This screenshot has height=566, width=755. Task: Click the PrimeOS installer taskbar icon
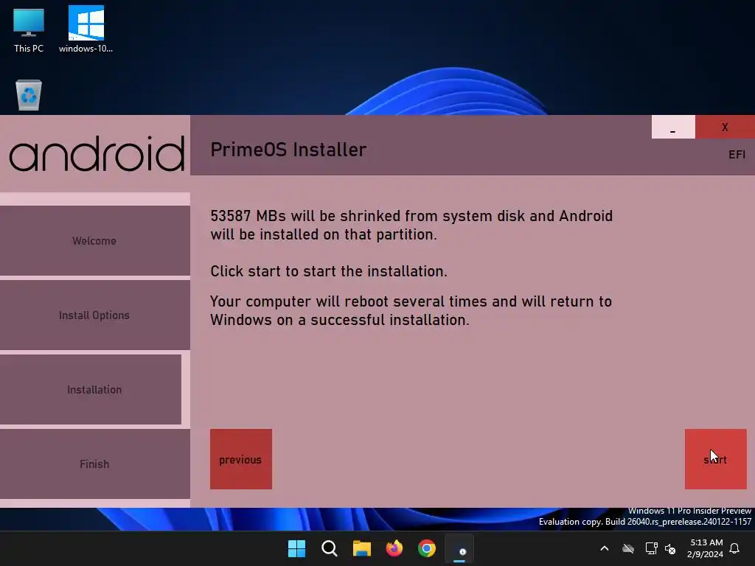(459, 548)
